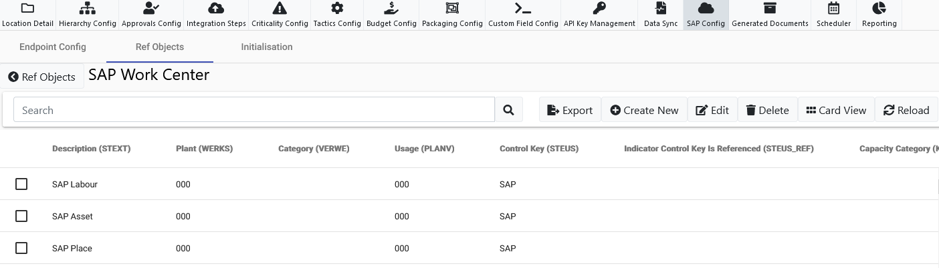This screenshot has width=939, height=268.
Task: Click the Export button
Action: 570,110
